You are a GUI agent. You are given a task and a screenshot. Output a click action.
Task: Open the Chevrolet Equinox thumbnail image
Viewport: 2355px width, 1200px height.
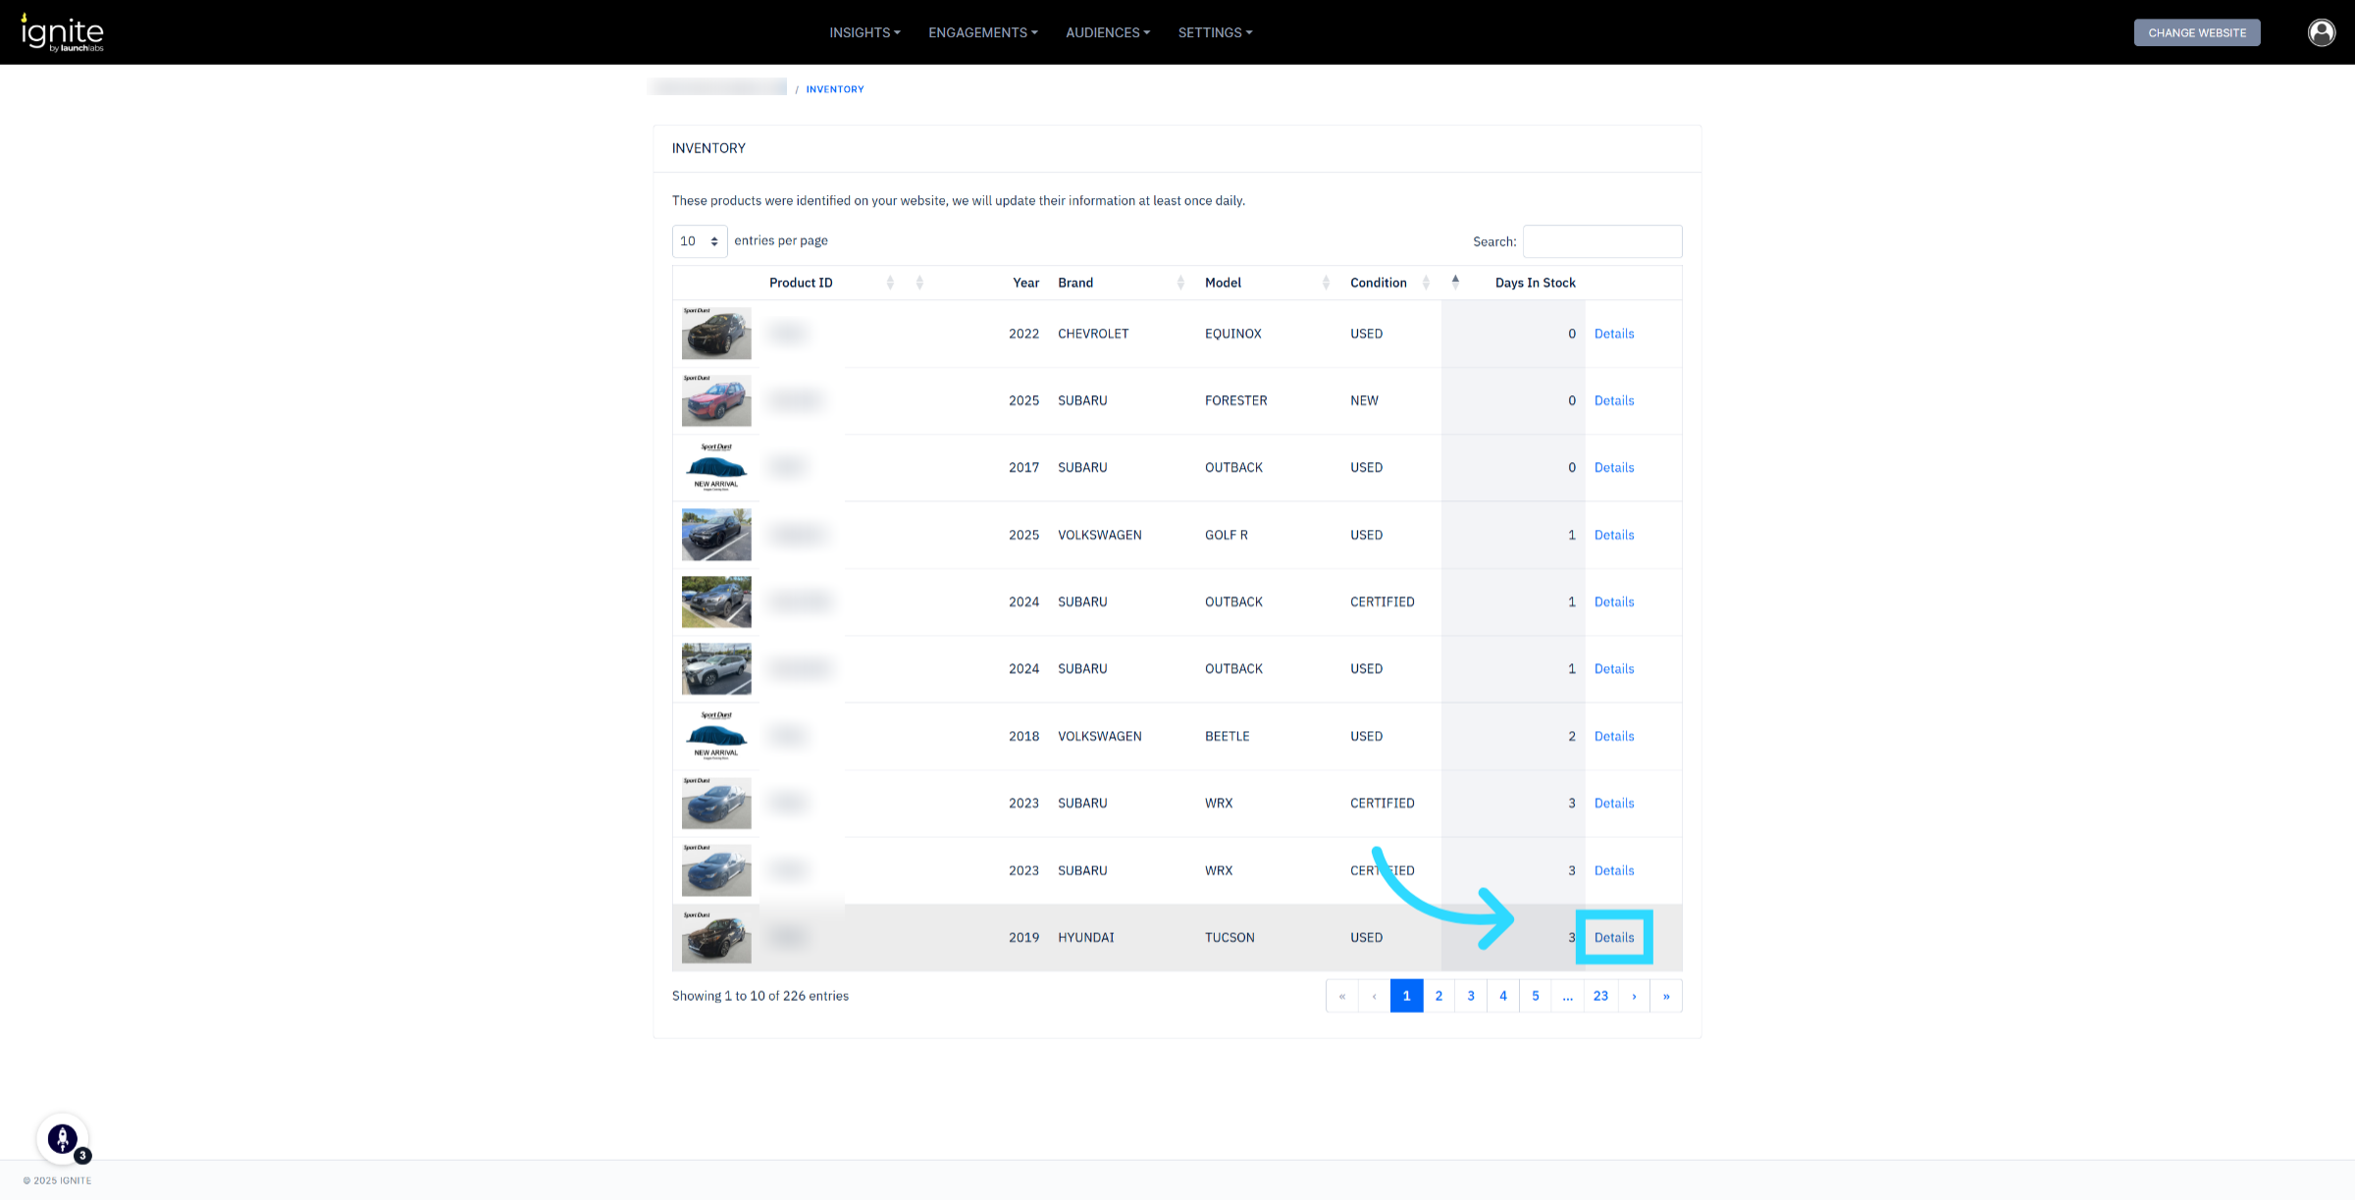716,334
